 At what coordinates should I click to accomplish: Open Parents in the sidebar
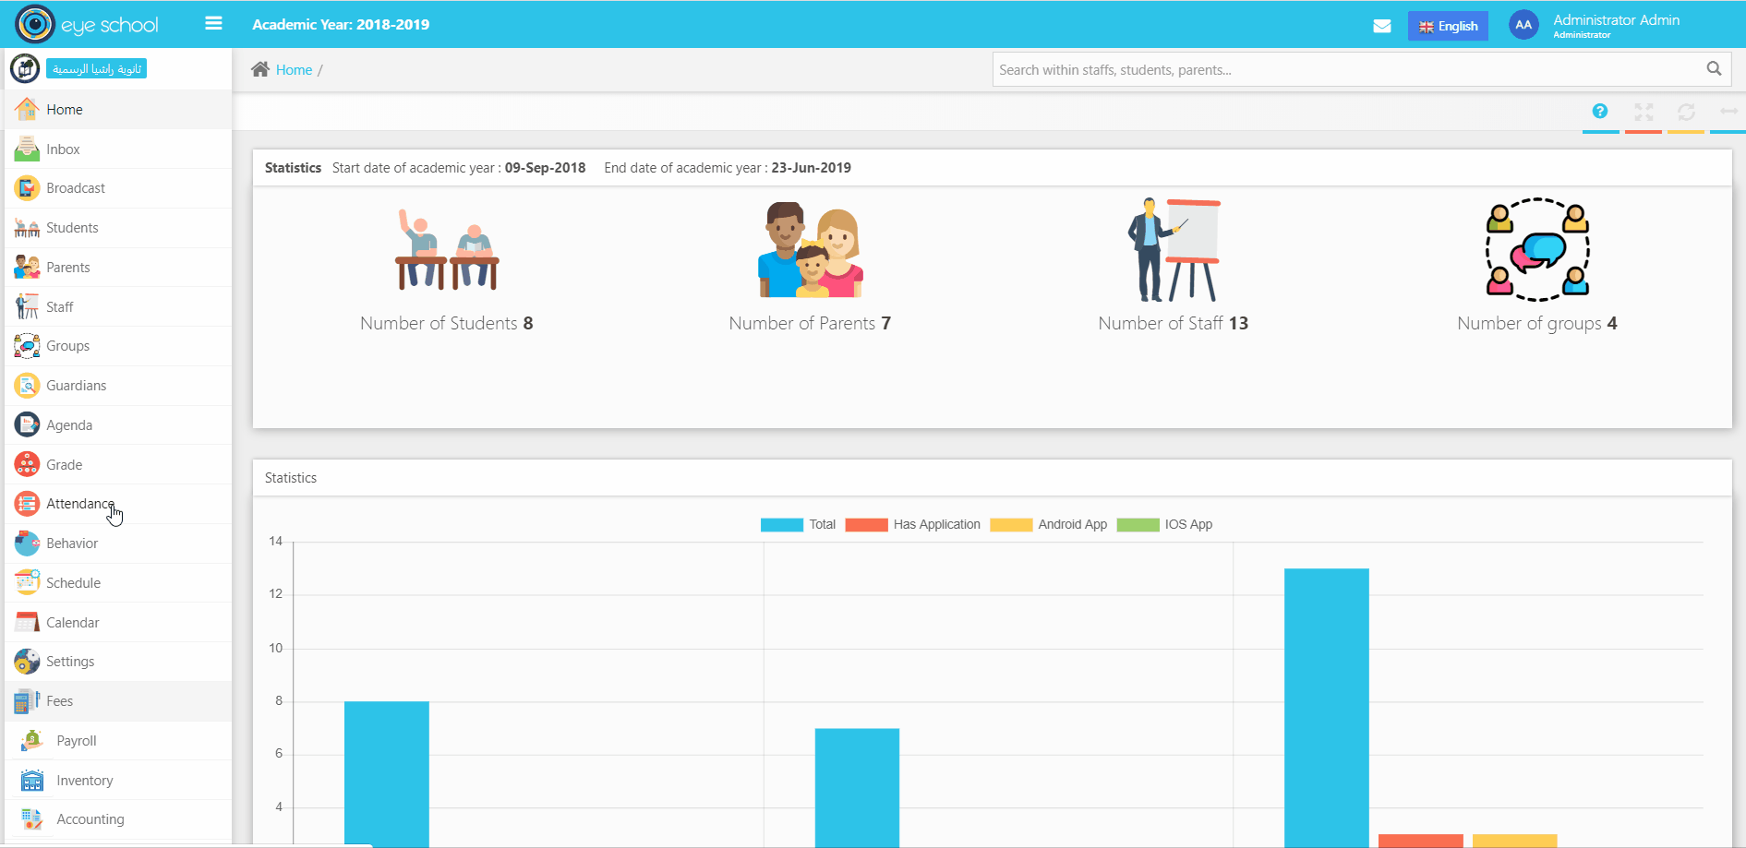118,268
